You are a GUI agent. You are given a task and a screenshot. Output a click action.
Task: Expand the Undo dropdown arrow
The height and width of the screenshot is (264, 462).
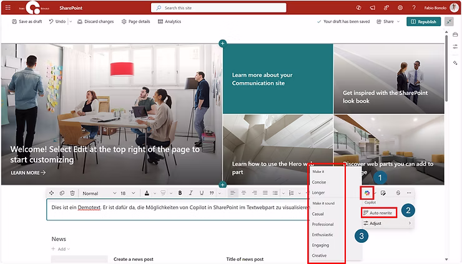click(71, 21)
